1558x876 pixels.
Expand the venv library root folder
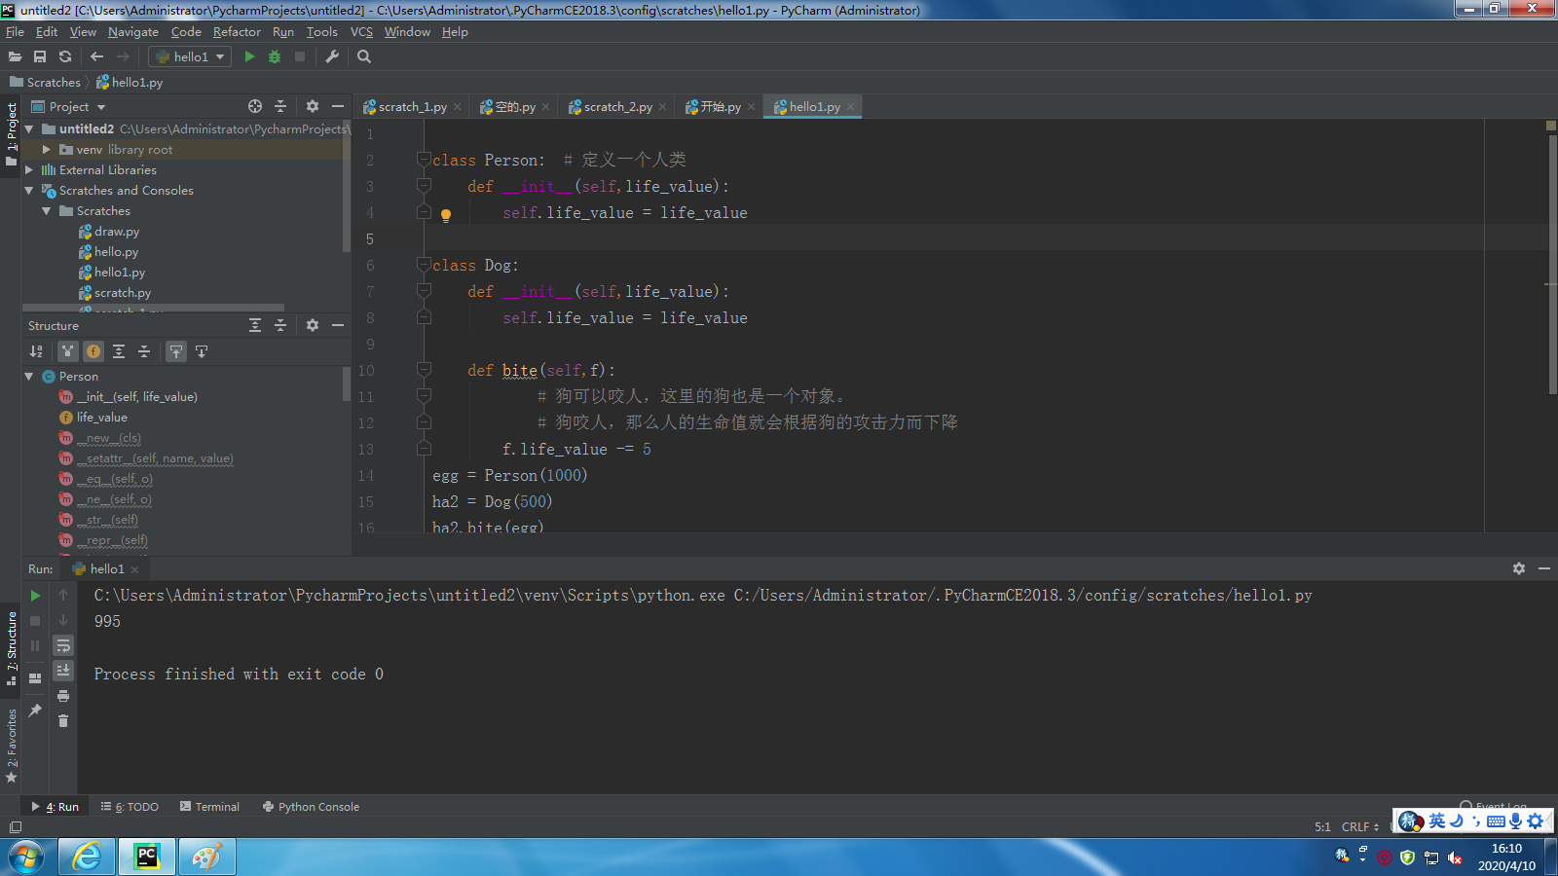click(47, 149)
